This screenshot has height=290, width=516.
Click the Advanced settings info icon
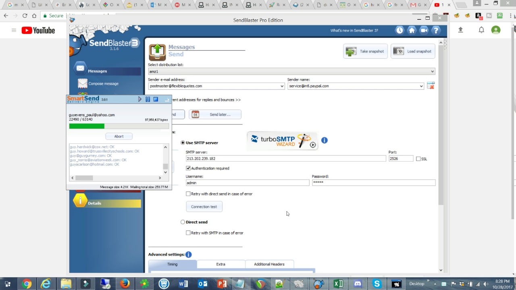pos(188,255)
